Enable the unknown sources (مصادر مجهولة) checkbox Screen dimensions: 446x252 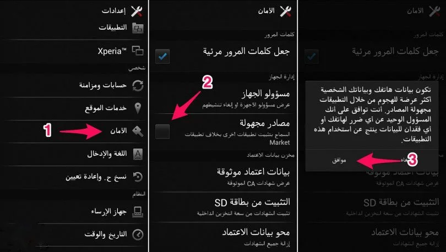coord(162,132)
